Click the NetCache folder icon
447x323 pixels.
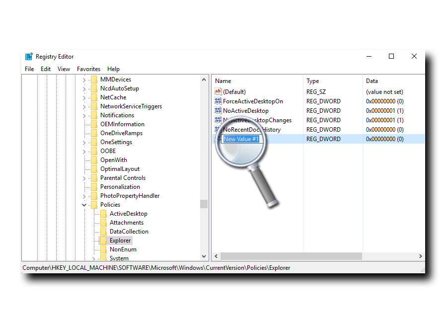(x=94, y=97)
